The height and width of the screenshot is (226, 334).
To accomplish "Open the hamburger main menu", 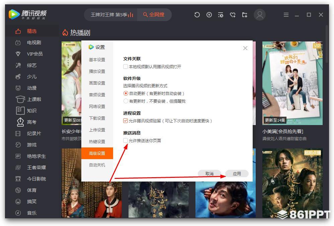I will (x=286, y=15).
